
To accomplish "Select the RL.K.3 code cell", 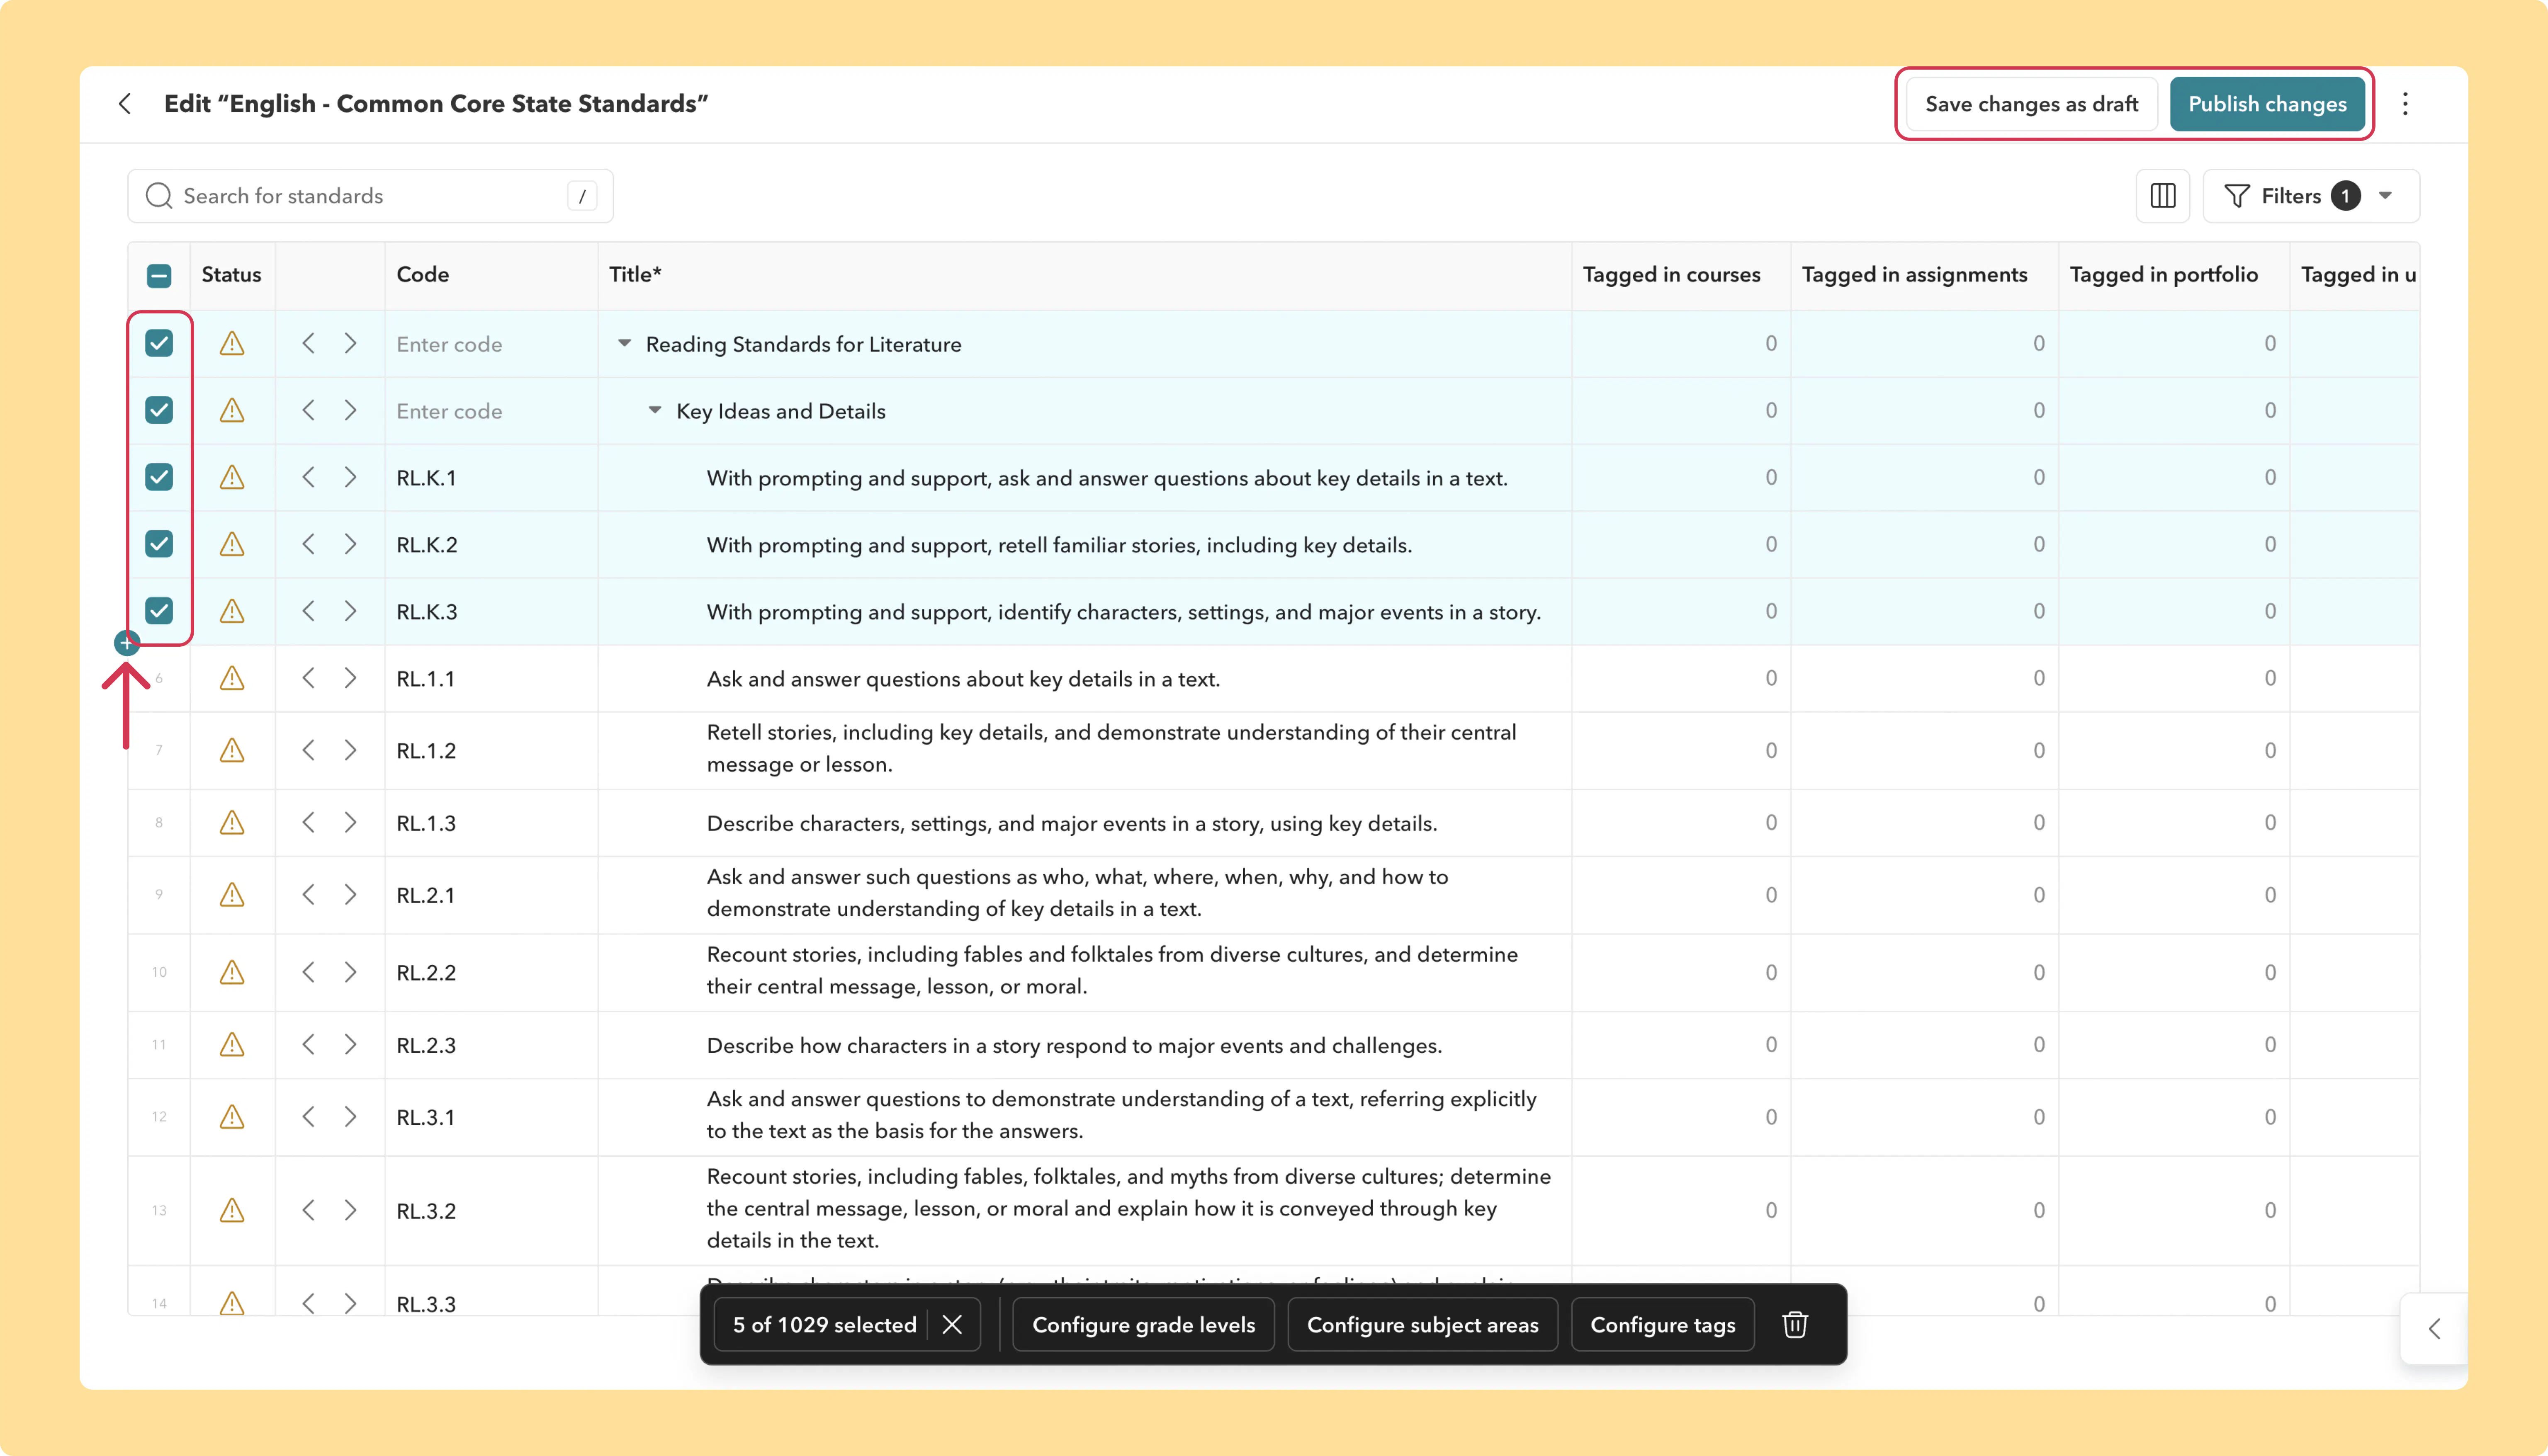I will (x=491, y=612).
